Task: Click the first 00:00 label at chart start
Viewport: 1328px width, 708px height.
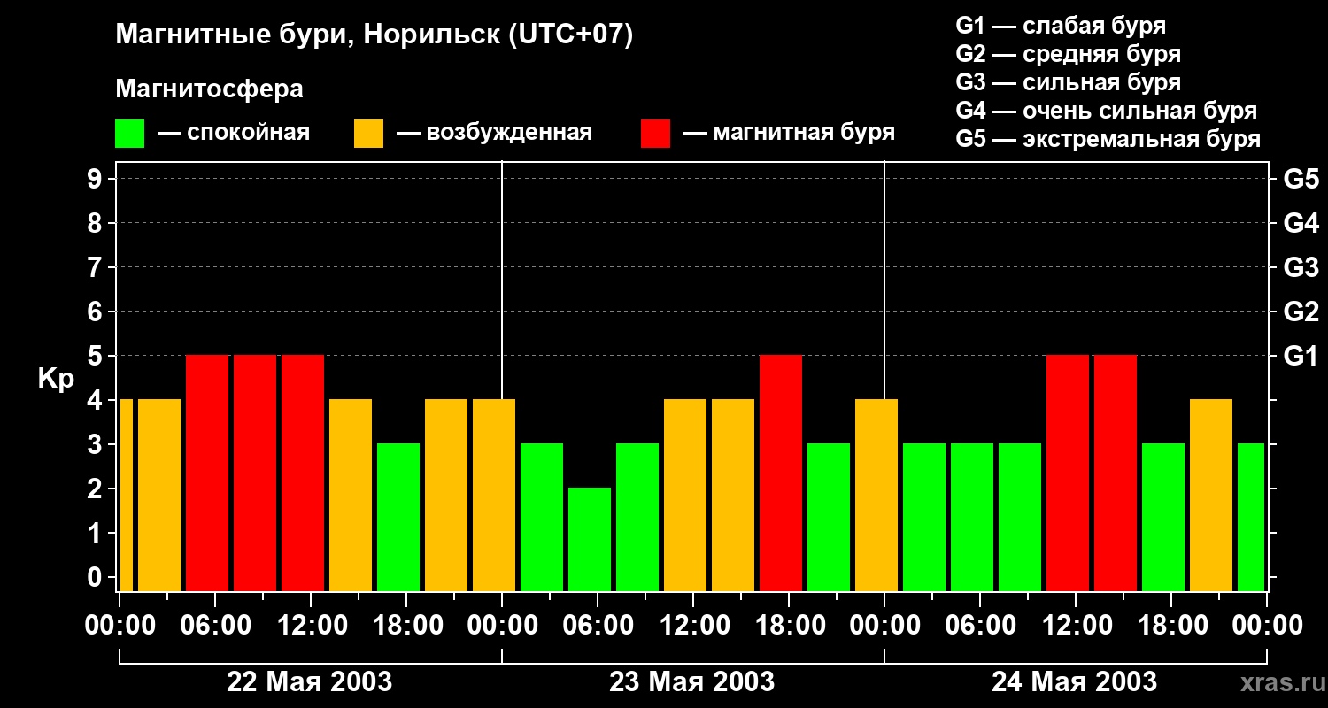Action: click(120, 626)
